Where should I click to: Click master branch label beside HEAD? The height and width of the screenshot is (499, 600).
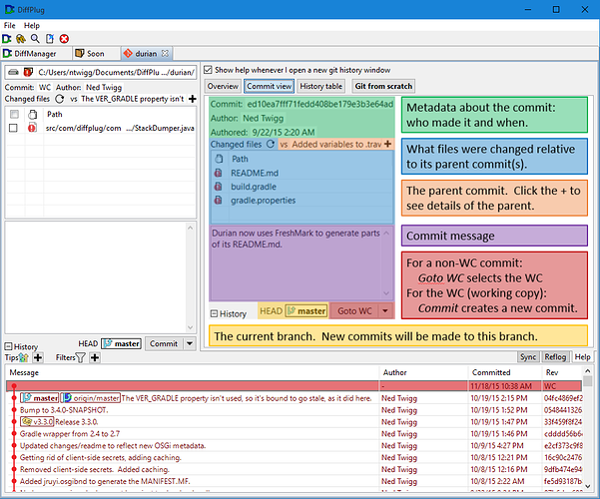click(x=122, y=343)
